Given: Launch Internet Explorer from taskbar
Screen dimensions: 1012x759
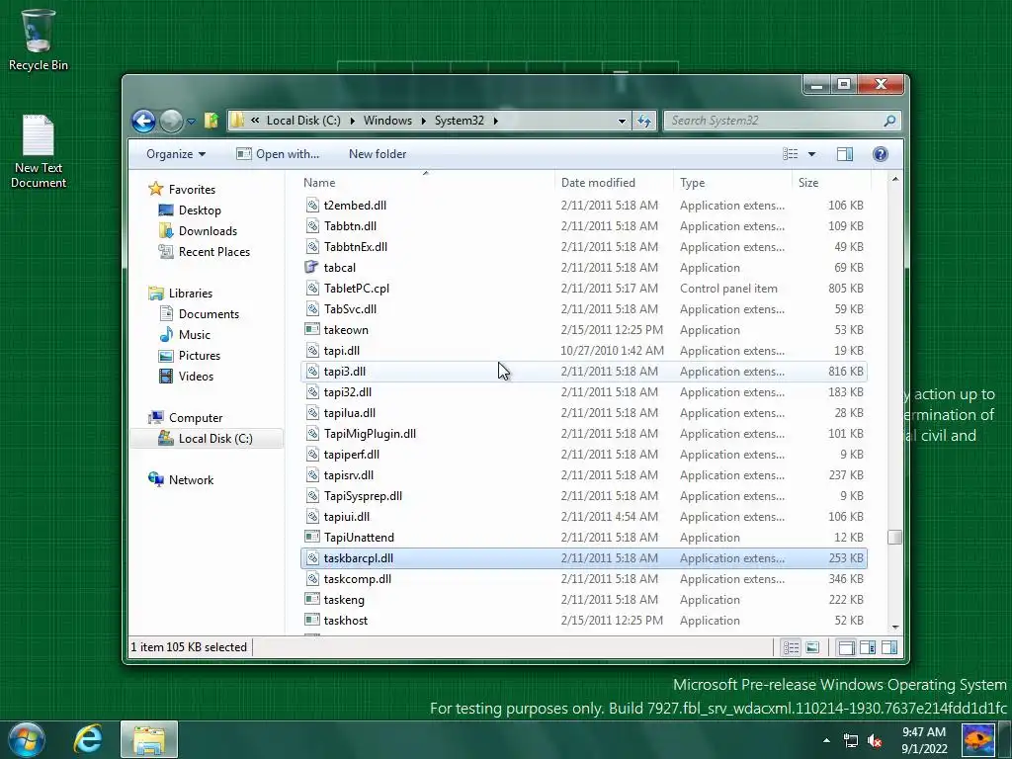Looking at the screenshot, I should click(x=88, y=739).
